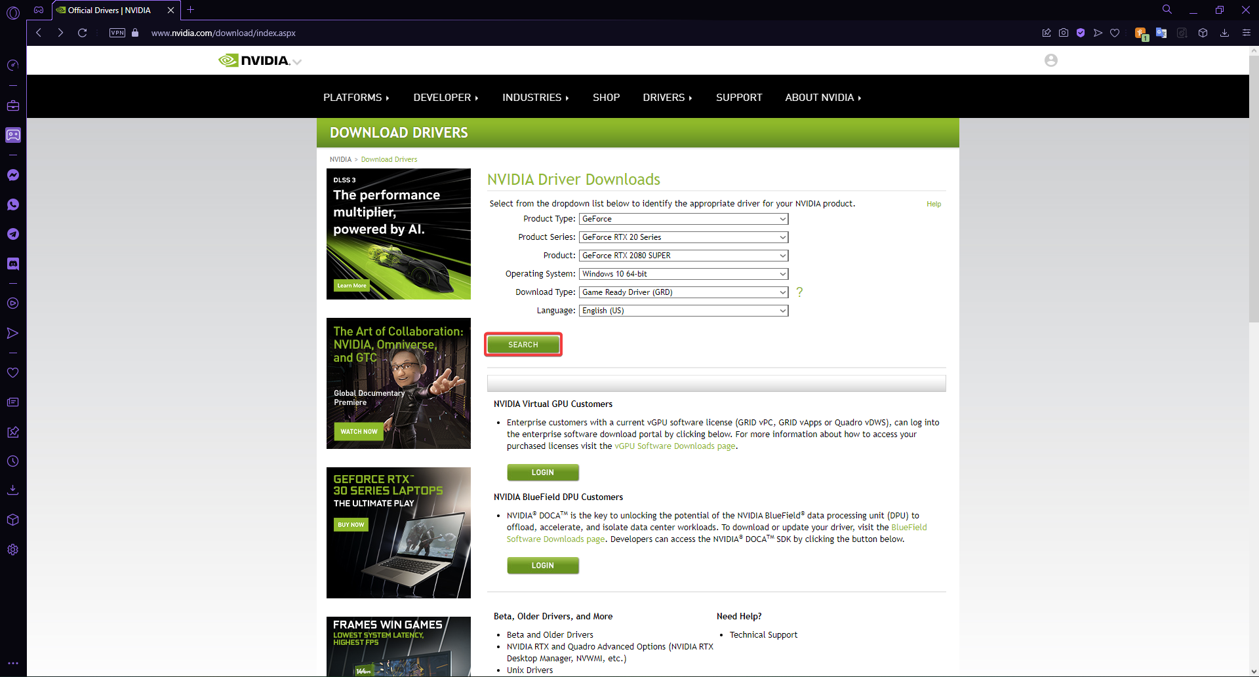Click the NVIDIA breadcrumb link

click(340, 160)
